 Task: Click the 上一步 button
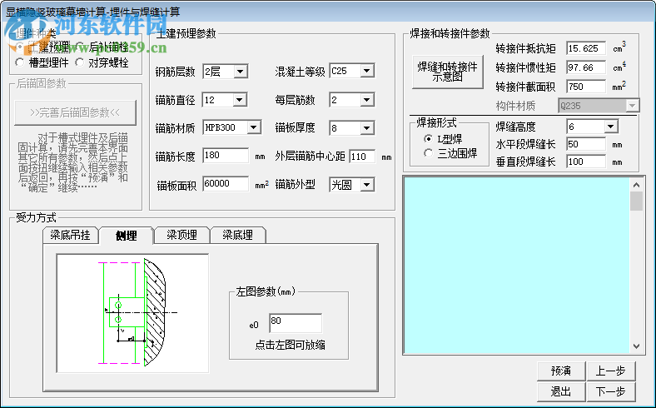(x=610, y=371)
